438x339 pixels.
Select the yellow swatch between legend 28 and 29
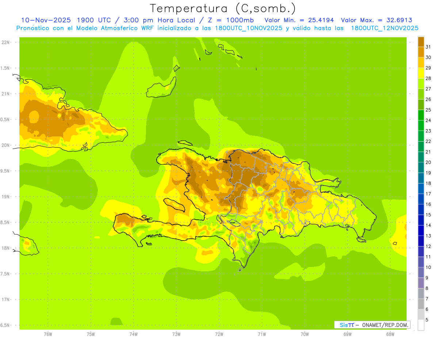coord(421,73)
